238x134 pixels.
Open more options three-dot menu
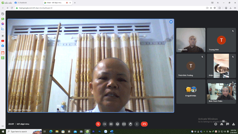point(137,124)
